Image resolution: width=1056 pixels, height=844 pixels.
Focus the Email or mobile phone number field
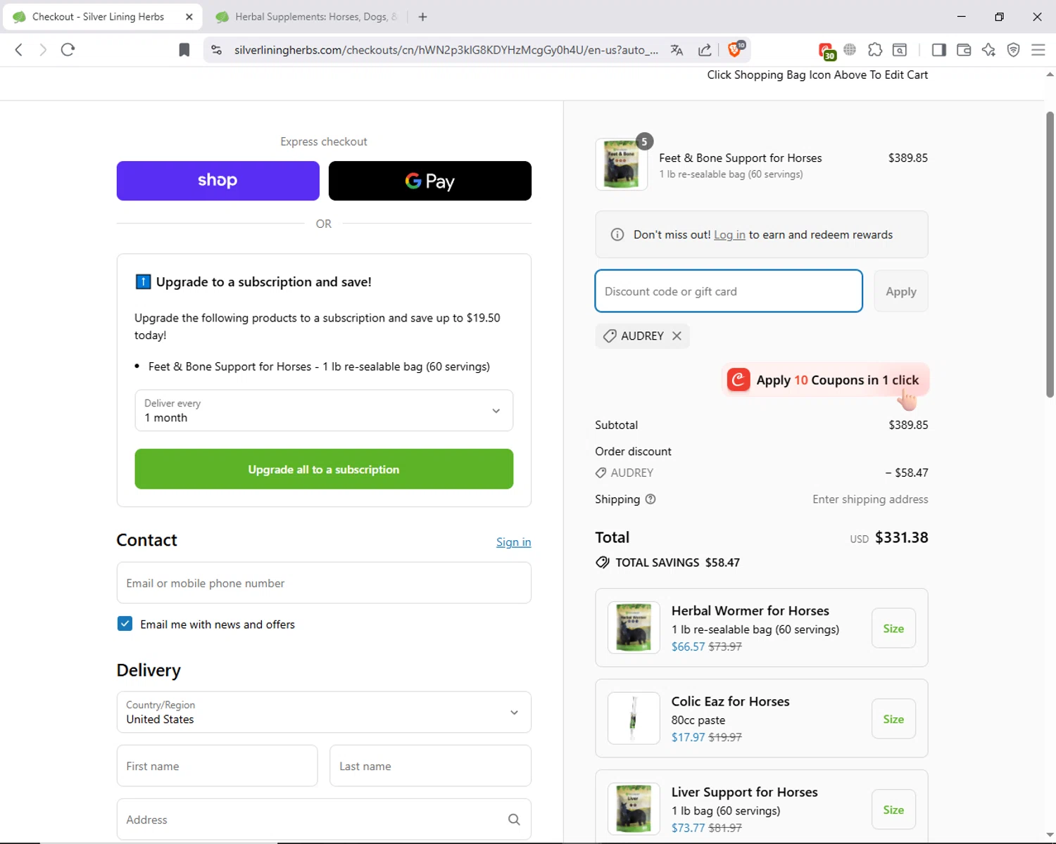tap(324, 583)
